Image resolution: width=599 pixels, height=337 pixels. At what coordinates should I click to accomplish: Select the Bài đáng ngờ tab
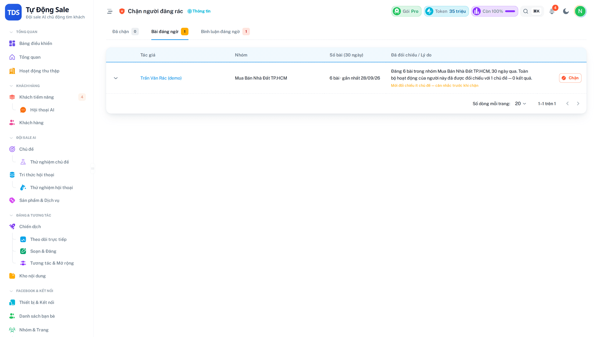click(170, 32)
